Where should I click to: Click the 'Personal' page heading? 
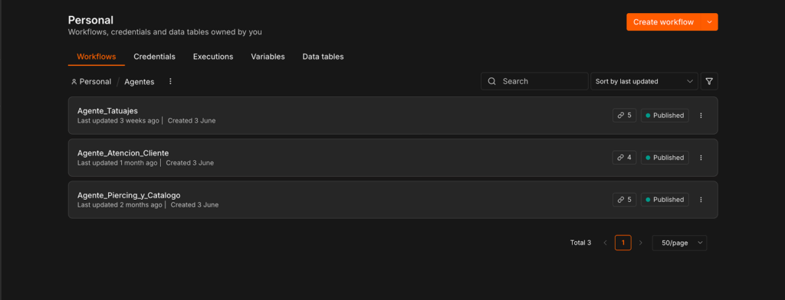pos(90,20)
